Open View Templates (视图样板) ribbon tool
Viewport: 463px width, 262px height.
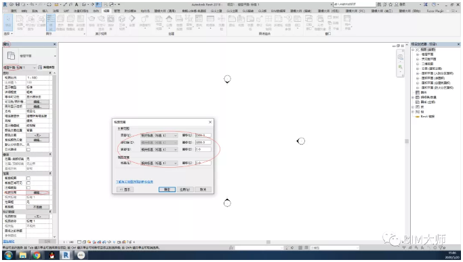pyautogui.click(x=20, y=22)
